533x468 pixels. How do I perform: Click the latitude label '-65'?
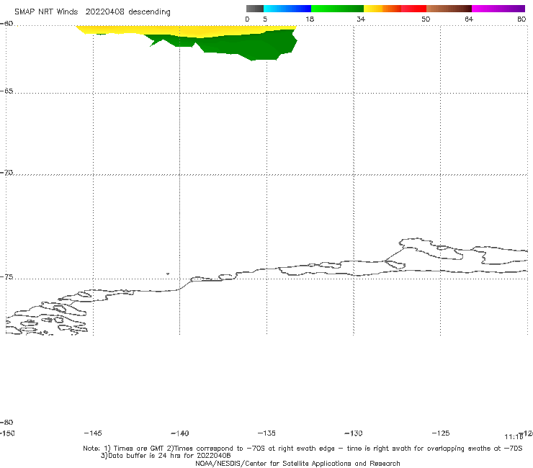(x=6, y=91)
